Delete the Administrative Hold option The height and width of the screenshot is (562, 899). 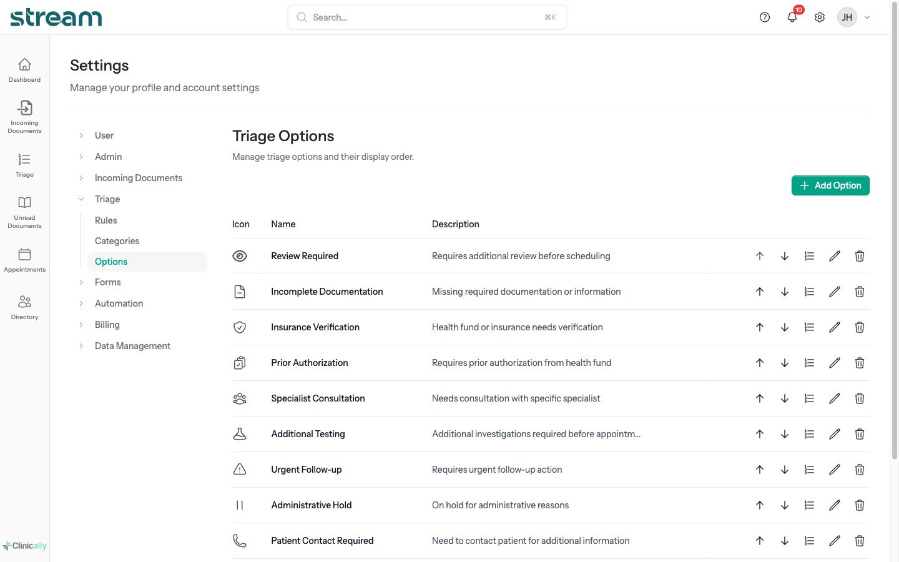860,505
